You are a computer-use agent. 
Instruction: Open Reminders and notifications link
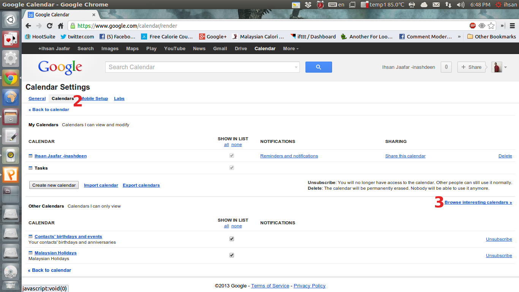(x=289, y=156)
